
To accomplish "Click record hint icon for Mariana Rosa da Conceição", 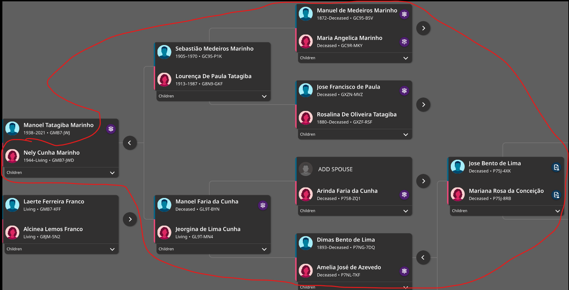I will [556, 195].
